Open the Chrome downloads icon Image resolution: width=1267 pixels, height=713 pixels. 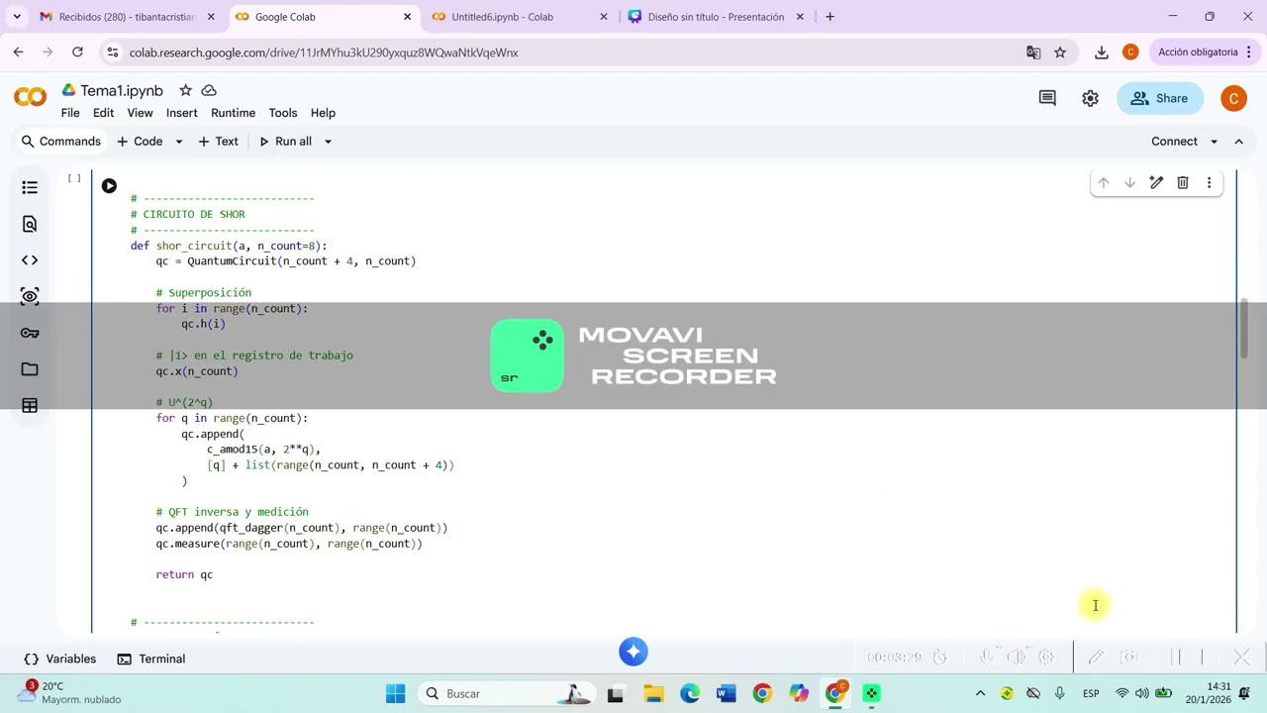(1101, 52)
